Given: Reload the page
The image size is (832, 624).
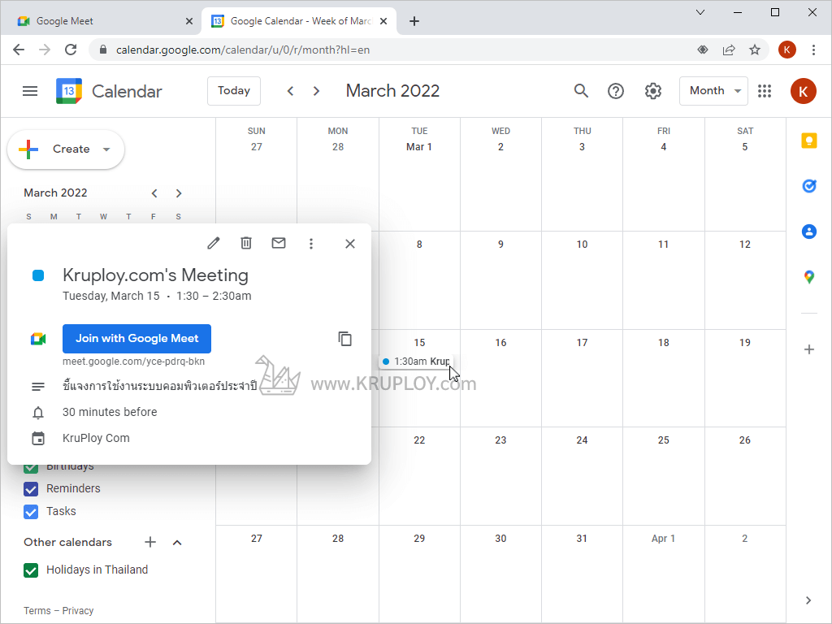Looking at the screenshot, I should [71, 50].
